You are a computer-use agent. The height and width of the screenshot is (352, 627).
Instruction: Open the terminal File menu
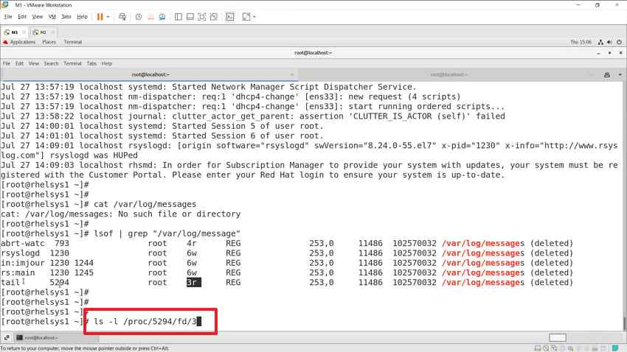click(7, 63)
